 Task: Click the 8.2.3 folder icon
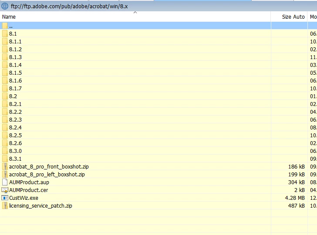(5, 119)
